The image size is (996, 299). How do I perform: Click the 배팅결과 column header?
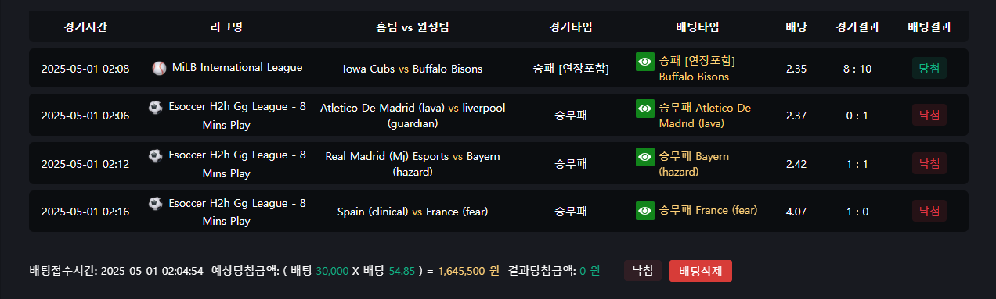pyautogui.click(x=929, y=27)
